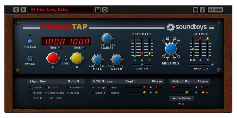Click the red A tap button
Screen dimensions: 237x118
tap(53, 58)
